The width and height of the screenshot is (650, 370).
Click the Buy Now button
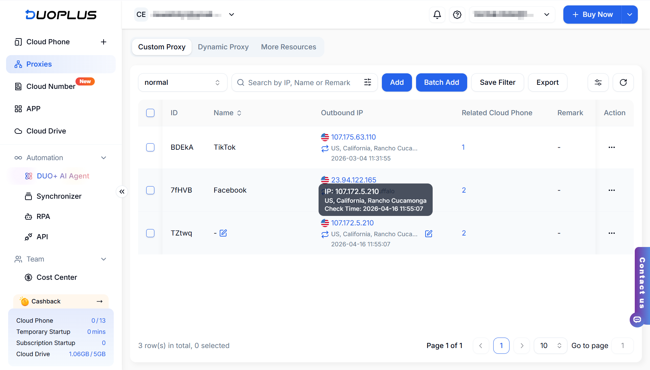pos(592,15)
